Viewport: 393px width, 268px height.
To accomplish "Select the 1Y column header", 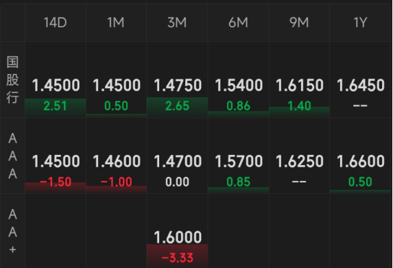I will pyautogui.click(x=360, y=23).
